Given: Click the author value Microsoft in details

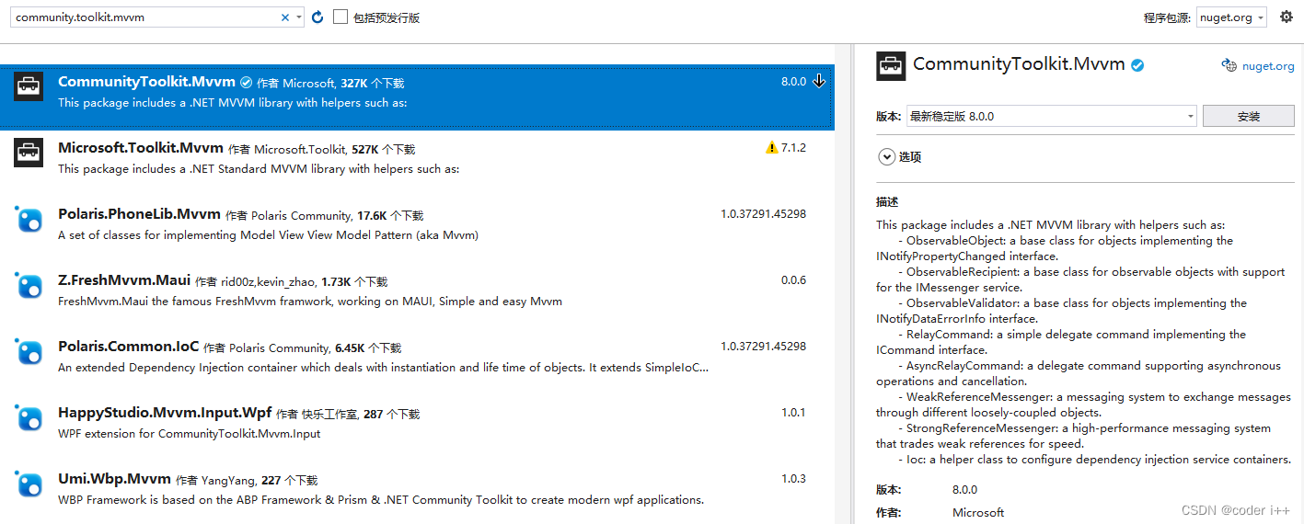Looking at the screenshot, I should pyautogui.click(x=978, y=513).
